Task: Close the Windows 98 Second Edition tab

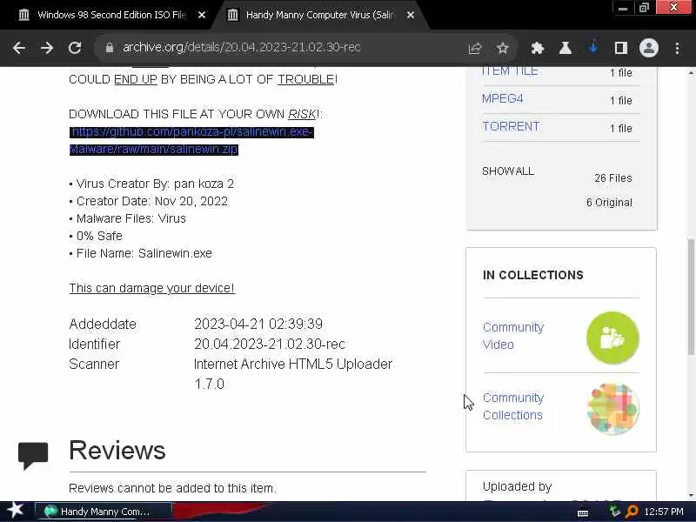Action: point(202,15)
